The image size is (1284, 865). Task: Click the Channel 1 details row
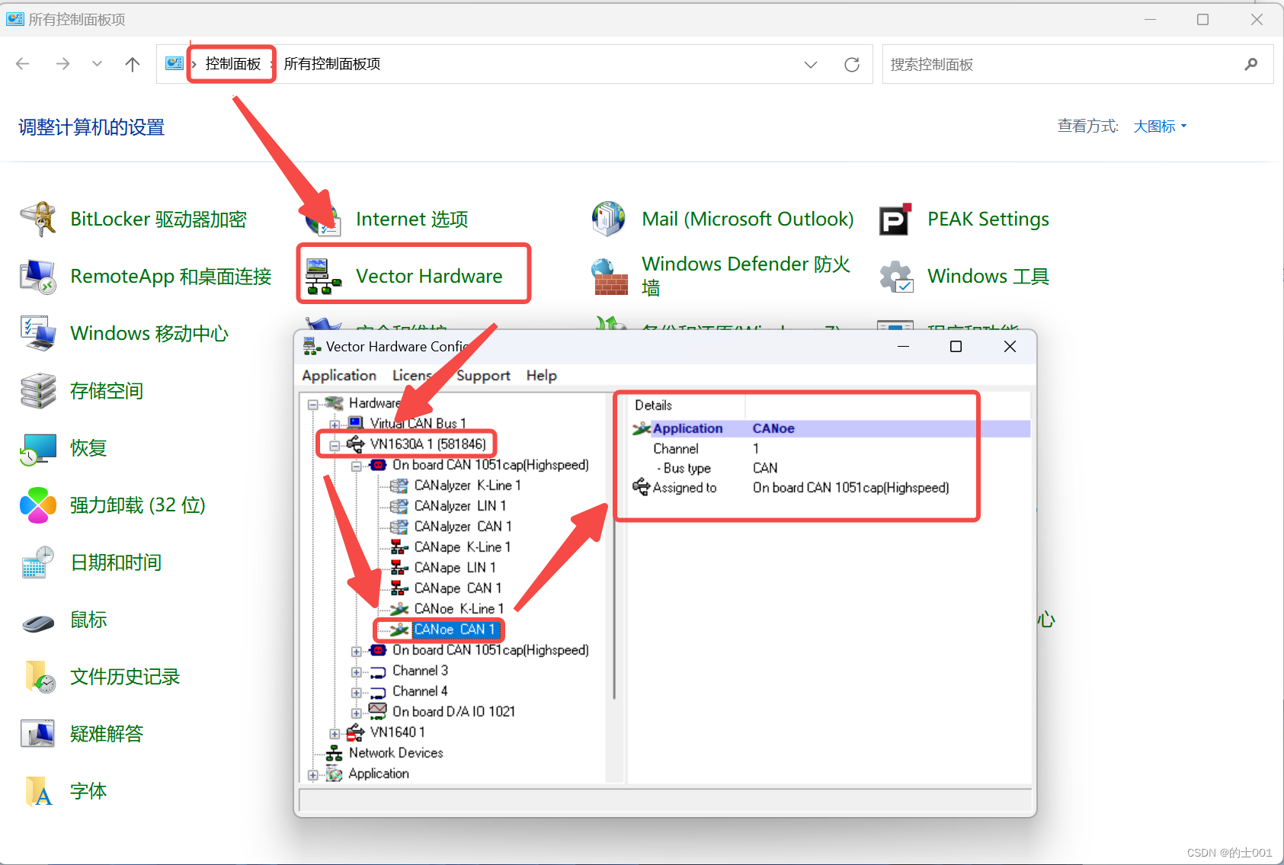pos(831,449)
